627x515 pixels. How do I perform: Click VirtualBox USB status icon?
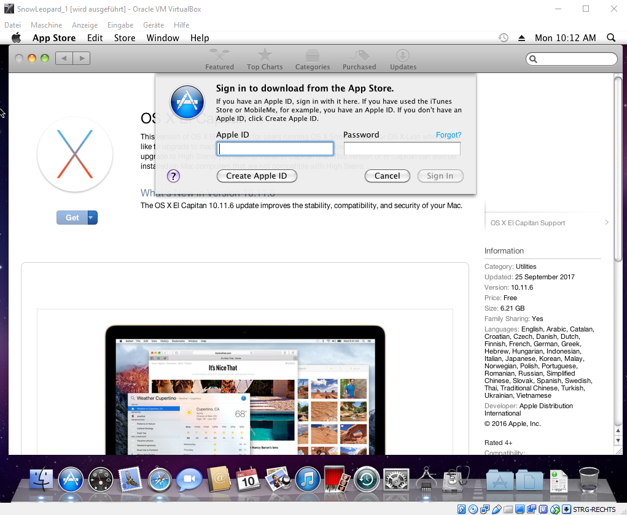point(497,509)
